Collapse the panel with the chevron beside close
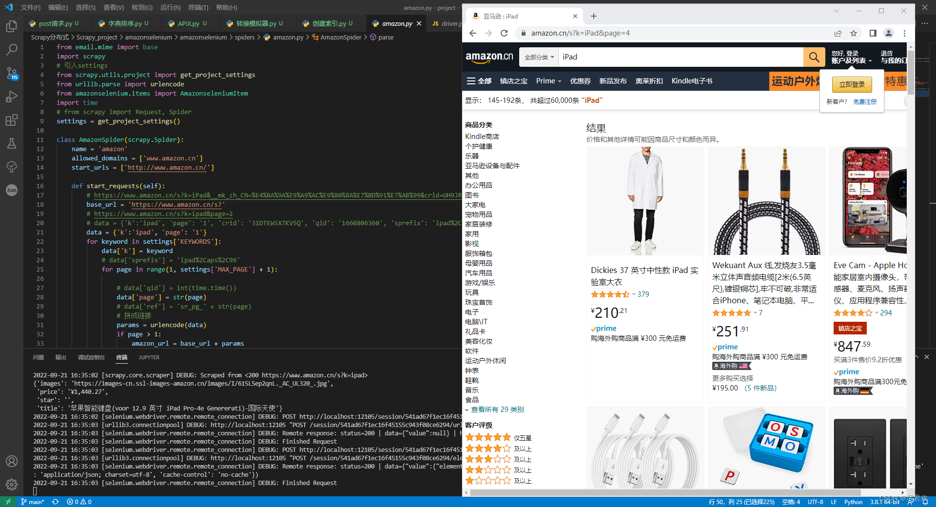This screenshot has height=507, width=936. pyautogui.click(x=916, y=357)
